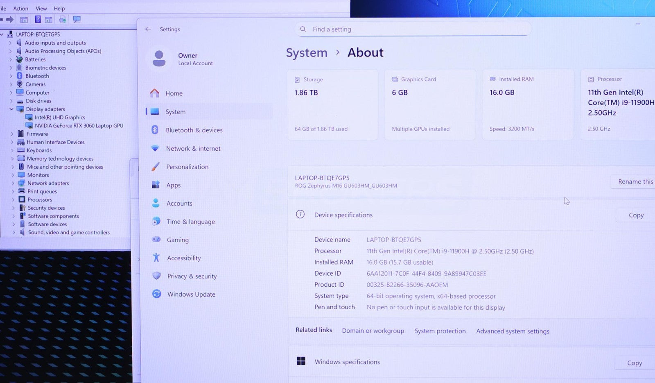Open the System protection link
The image size is (655, 383).
tap(440, 331)
